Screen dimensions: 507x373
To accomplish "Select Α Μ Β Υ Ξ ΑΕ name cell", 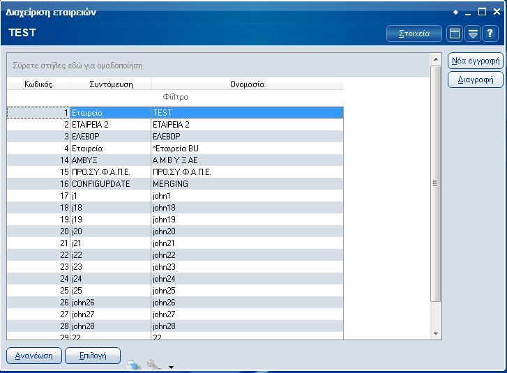I will tap(248, 160).
